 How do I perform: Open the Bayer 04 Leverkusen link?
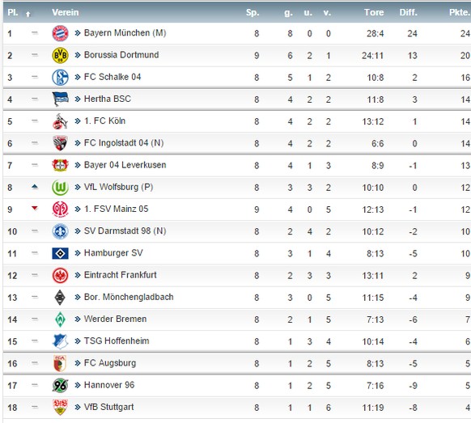(125, 165)
